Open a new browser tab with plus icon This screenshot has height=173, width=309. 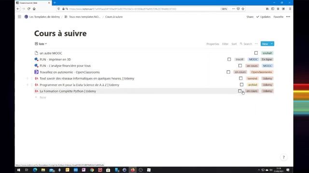click(x=55, y=3)
